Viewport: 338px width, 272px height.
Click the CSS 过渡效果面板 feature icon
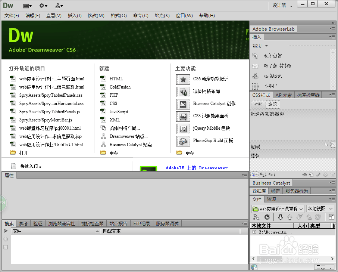[x=183, y=117]
